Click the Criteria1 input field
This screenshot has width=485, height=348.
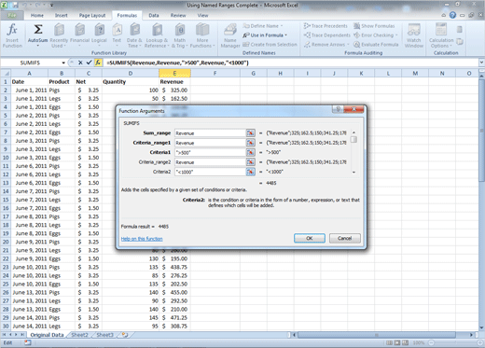click(210, 152)
